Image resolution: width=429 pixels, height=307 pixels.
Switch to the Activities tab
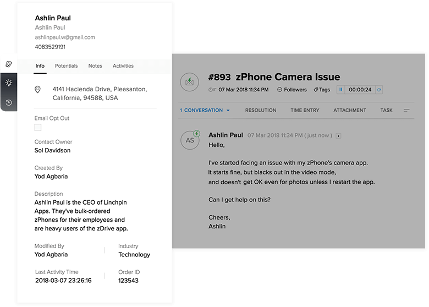click(x=123, y=66)
